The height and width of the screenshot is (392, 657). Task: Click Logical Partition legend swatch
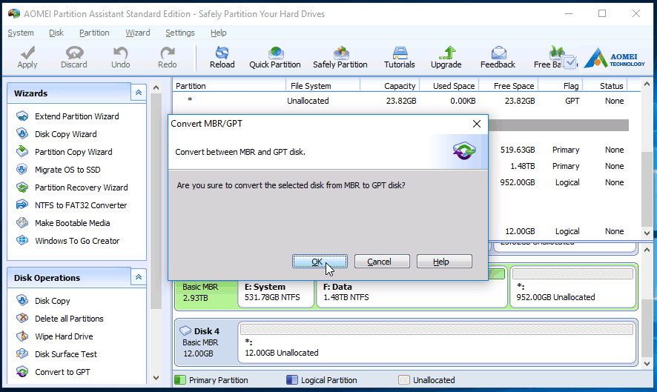point(291,380)
